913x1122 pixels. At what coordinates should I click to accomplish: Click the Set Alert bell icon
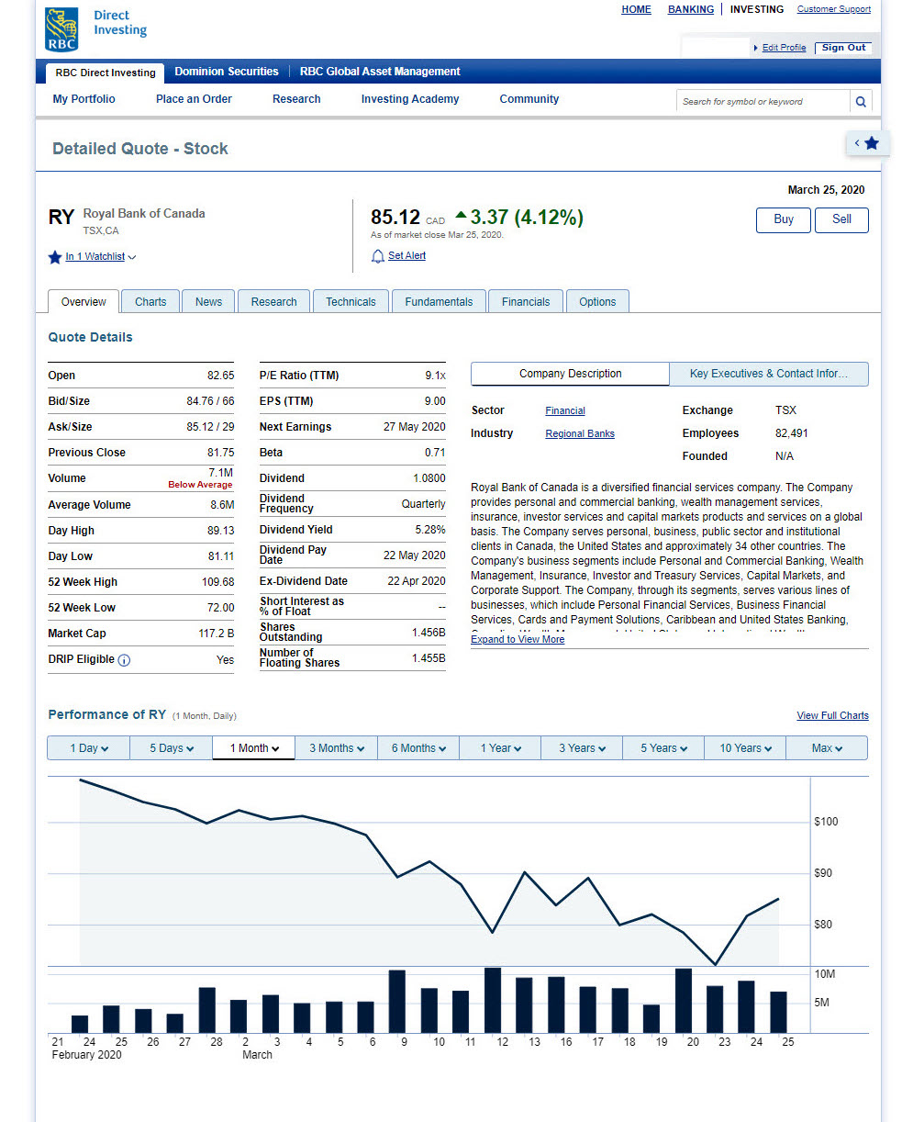point(377,256)
